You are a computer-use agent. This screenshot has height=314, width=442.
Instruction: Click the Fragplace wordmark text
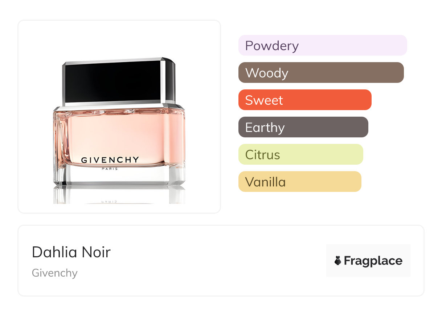(x=373, y=261)
